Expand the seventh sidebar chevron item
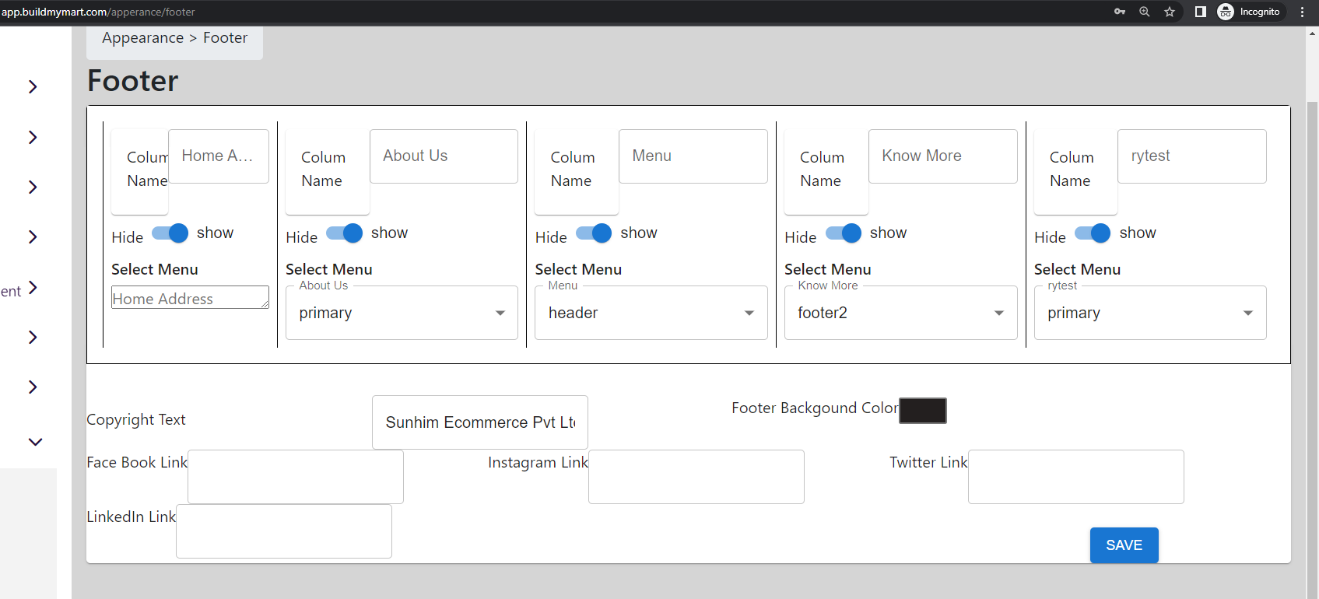 coord(33,387)
